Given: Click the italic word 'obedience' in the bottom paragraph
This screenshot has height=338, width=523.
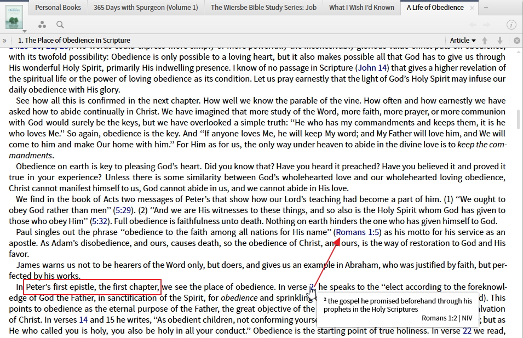Looking at the screenshot, I should pyautogui.click(x=239, y=298).
